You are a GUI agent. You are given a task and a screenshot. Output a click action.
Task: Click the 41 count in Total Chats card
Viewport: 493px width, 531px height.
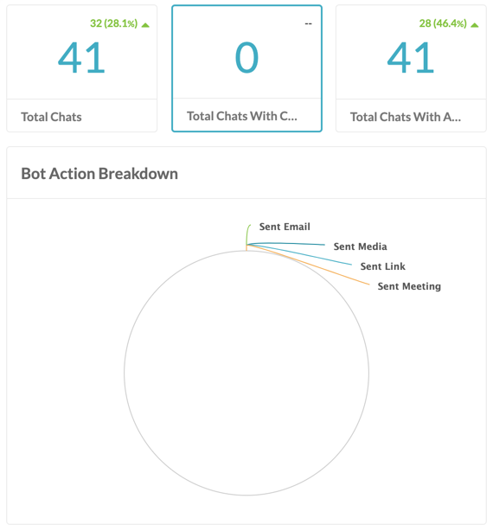coord(81,58)
